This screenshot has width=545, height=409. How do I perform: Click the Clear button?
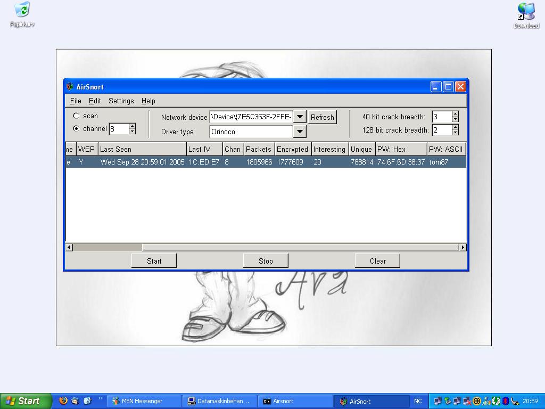pos(377,261)
